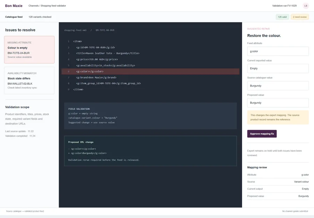Open the Channels / Shopping feed validator breadcrumb
Viewport: 314px width, 218px height.
tap(47, 6)
